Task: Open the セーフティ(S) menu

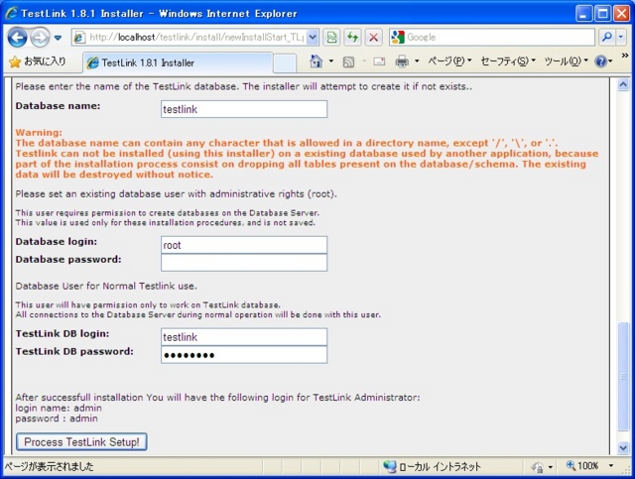Action: click(508, 61)
